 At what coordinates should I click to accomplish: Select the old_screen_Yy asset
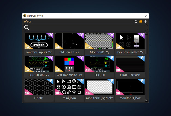(x=69, y=41)
